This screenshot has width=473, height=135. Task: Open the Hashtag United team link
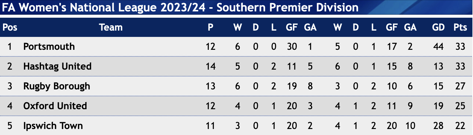[57, 66]
